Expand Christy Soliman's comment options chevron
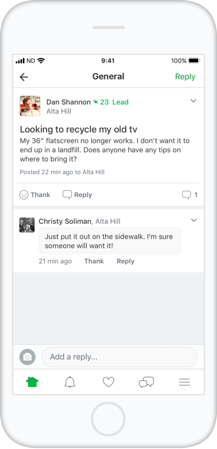Image resolution: width=217 pixels, height=449 pixels. tap(194, 220)
